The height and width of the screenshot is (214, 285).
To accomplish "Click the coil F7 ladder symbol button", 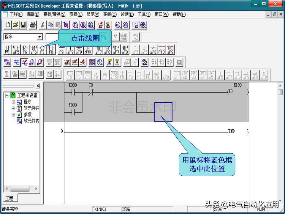I will (42, 49).
